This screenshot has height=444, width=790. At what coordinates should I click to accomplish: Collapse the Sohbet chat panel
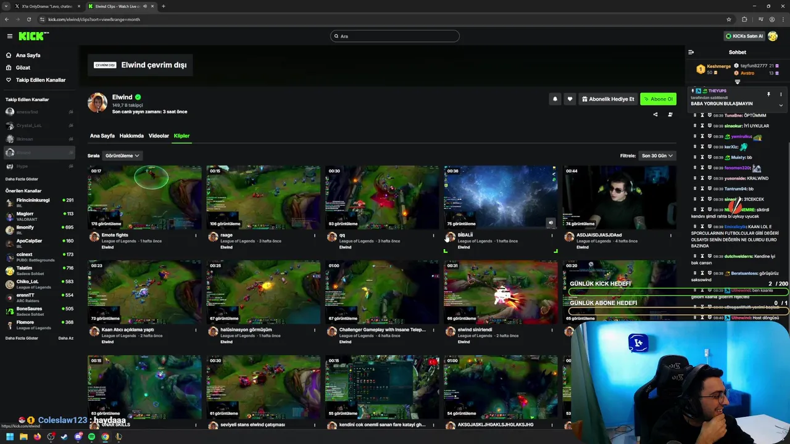(691, 52)
